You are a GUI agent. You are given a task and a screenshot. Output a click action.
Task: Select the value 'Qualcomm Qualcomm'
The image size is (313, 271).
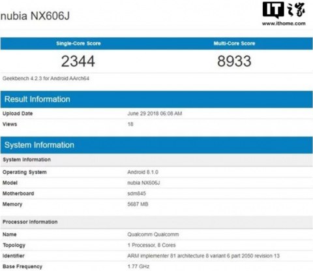coord(153,234)
